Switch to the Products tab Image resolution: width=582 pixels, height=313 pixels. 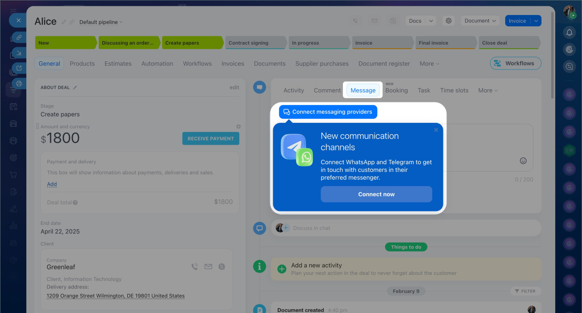pos(82,64)
